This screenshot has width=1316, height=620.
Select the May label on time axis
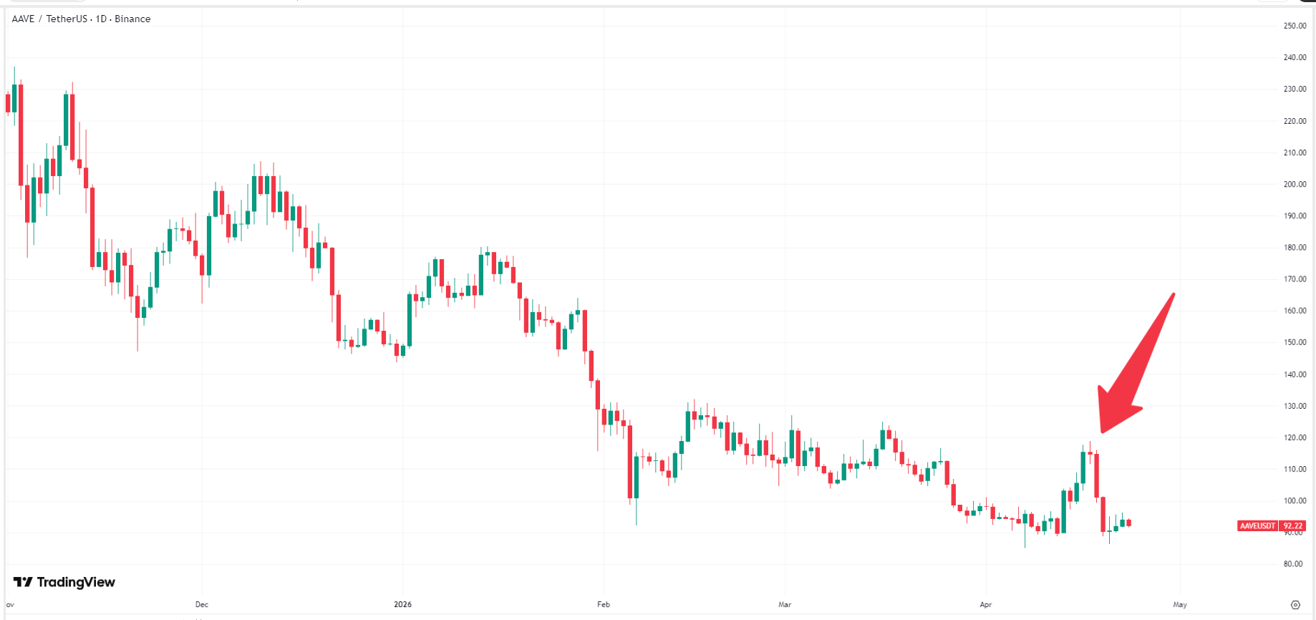(1180, 604)
